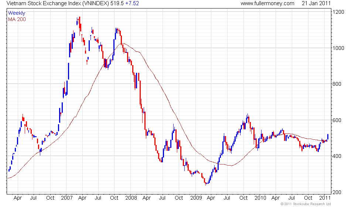Click the change value '+7.52'

(x=132, y=3)
